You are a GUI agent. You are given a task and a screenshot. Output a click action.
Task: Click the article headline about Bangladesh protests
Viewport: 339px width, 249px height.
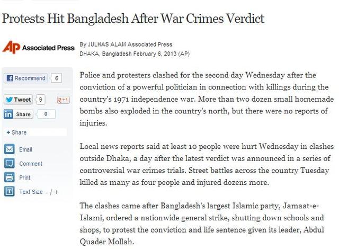click(x=133, y=19)
